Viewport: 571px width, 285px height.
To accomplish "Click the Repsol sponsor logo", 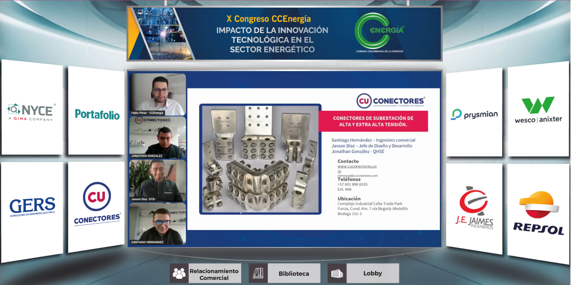I will tap(539, 213).
